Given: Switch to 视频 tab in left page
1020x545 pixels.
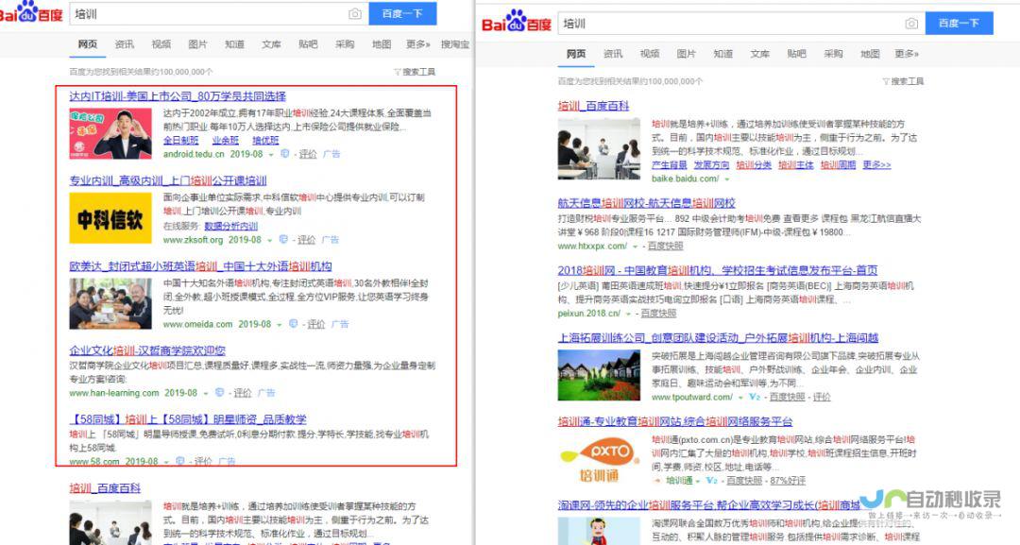Looking at the screenshot, I should [x=161, y=44].
